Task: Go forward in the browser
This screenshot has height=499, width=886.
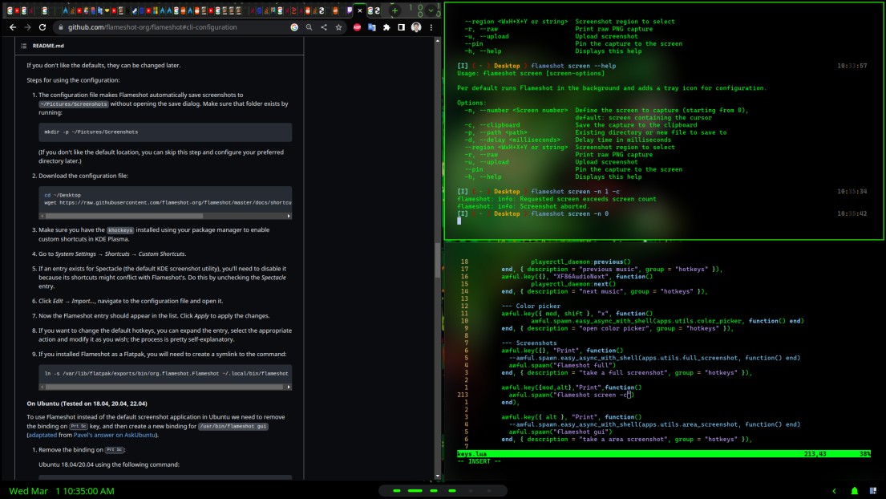Action: pos(27,27)
